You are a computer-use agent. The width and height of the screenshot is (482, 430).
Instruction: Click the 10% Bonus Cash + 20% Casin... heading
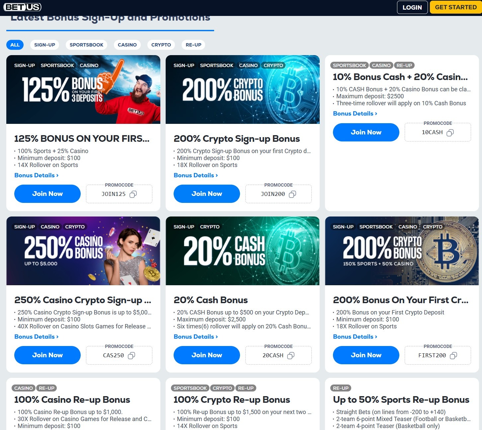(x=400, y=77)
